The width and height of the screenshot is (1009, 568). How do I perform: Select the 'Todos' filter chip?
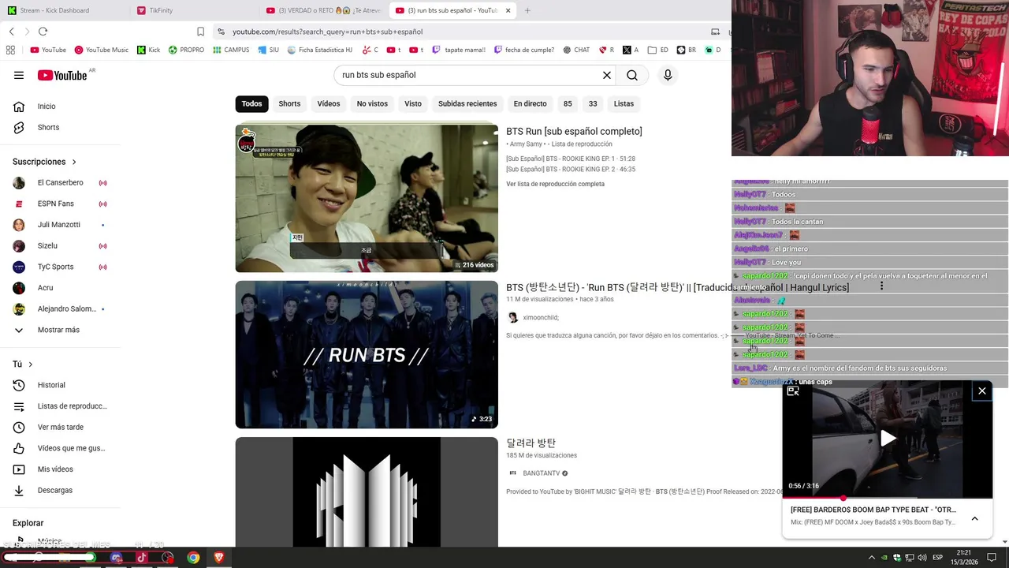[251, 103]
